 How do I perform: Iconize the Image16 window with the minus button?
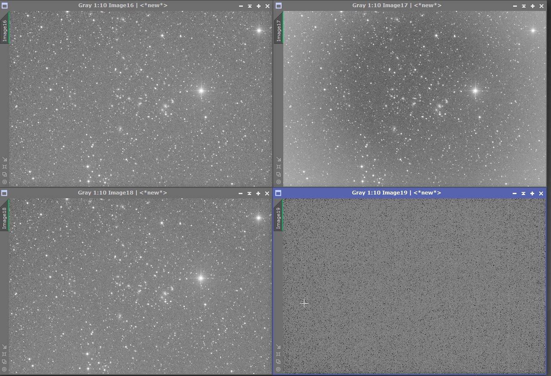pyautogui.click(x=241, y=6)
